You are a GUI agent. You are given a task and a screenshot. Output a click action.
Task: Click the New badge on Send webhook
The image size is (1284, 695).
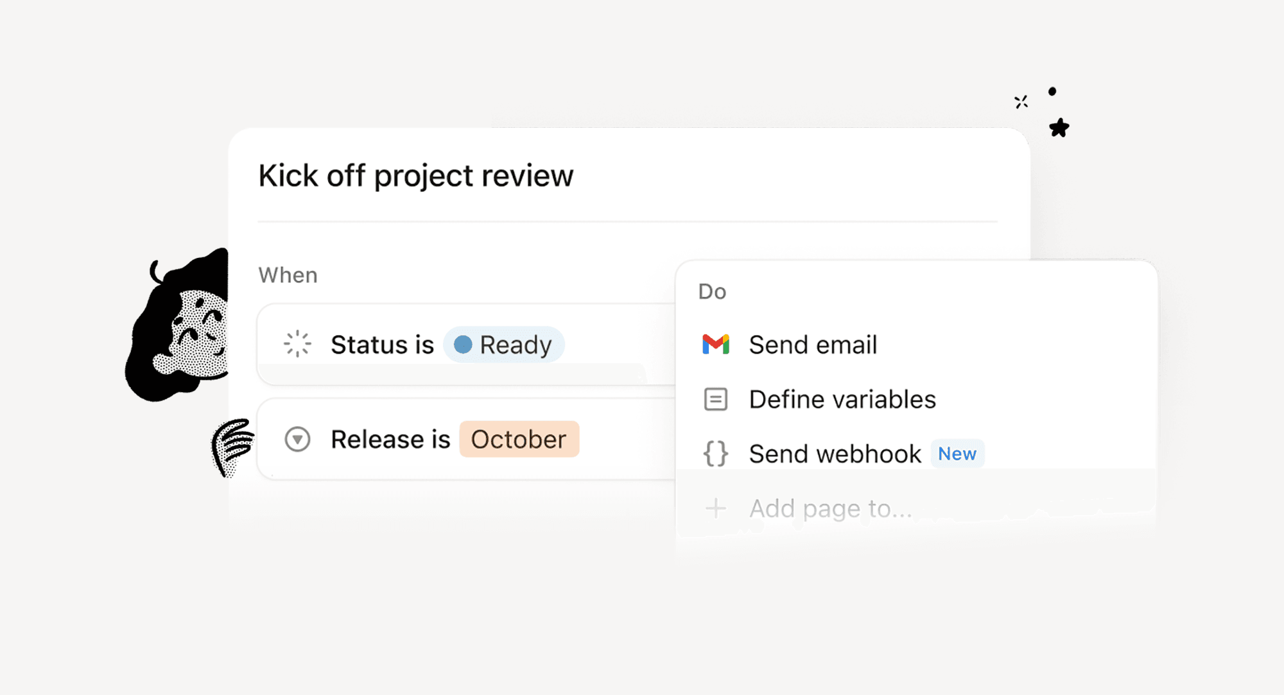tap(957, 454)
